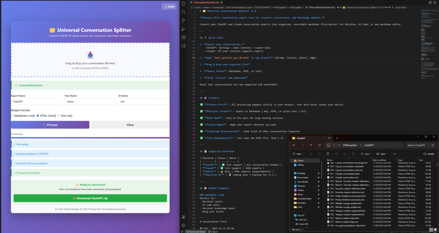Click the Your Name input field

(x=90, y=102)
